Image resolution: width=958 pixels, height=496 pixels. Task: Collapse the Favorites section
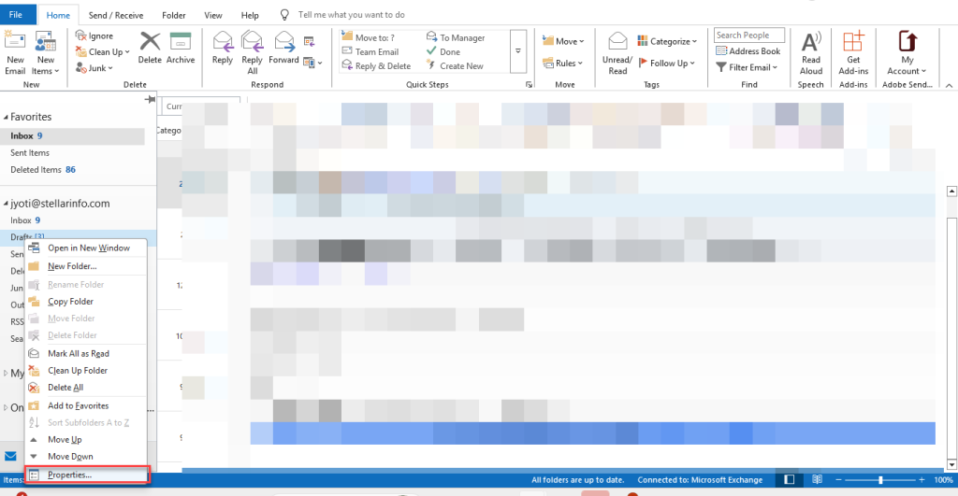(7, 117)
